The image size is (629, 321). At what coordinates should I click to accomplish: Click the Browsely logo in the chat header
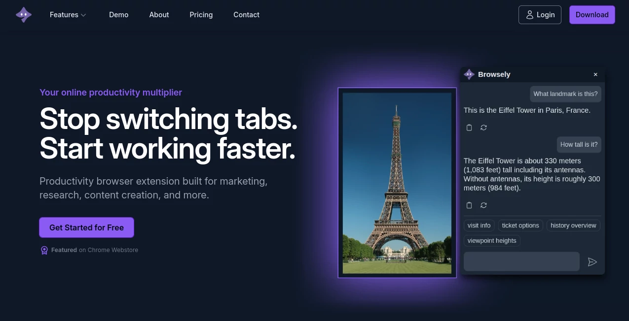469,74
